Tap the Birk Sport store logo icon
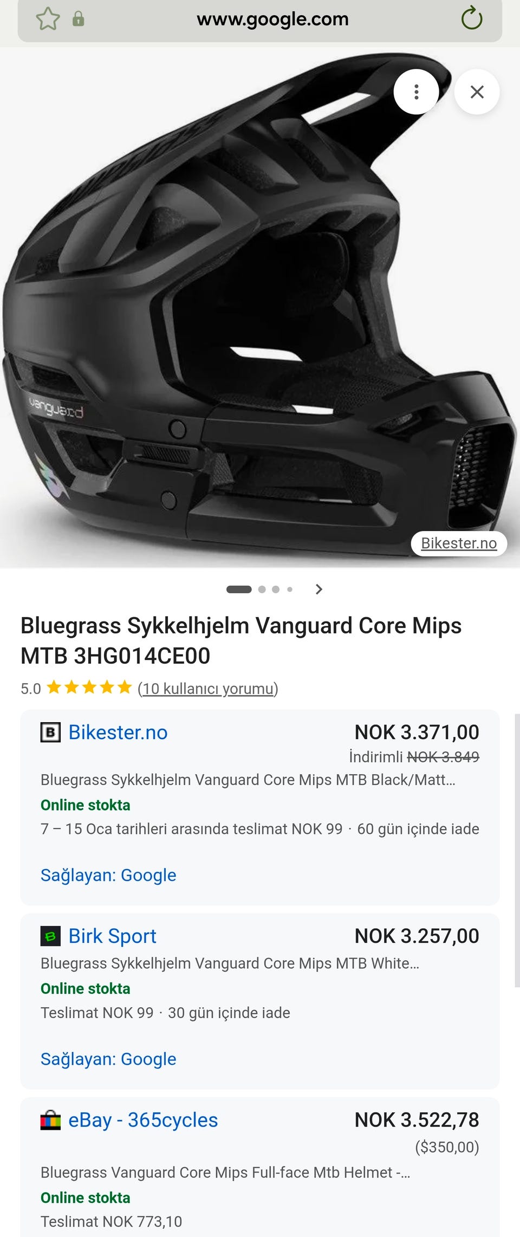520x1237 pixels. point(50,936)
